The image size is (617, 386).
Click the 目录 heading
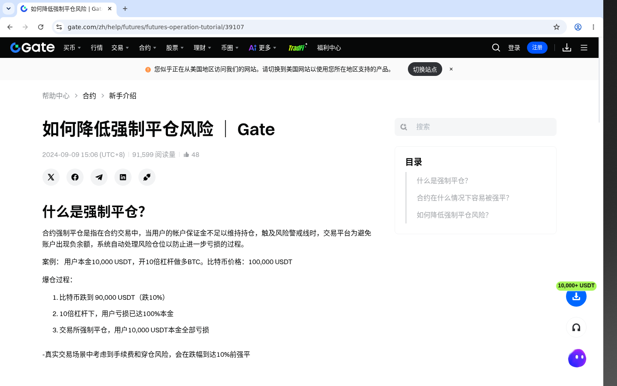pos(414,162)
